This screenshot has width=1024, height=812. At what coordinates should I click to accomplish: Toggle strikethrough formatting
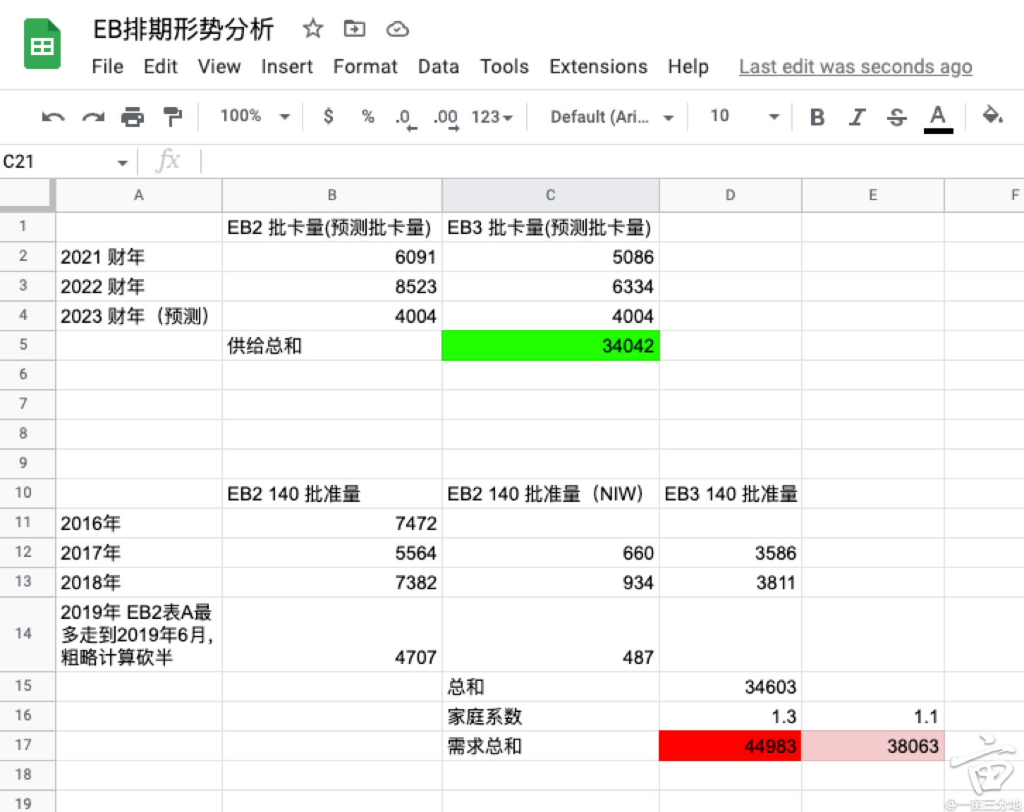pos(896,117)
